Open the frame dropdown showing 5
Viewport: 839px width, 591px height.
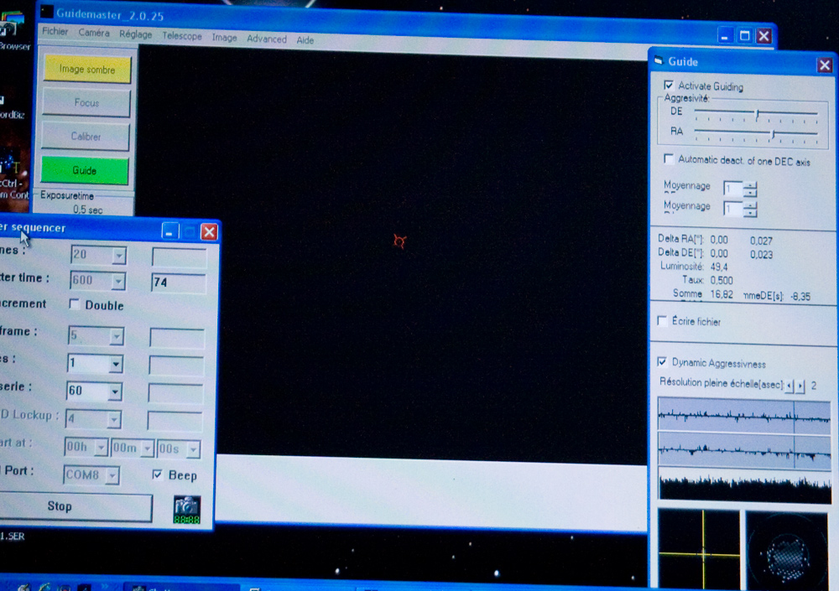click(x=116, y=336)
